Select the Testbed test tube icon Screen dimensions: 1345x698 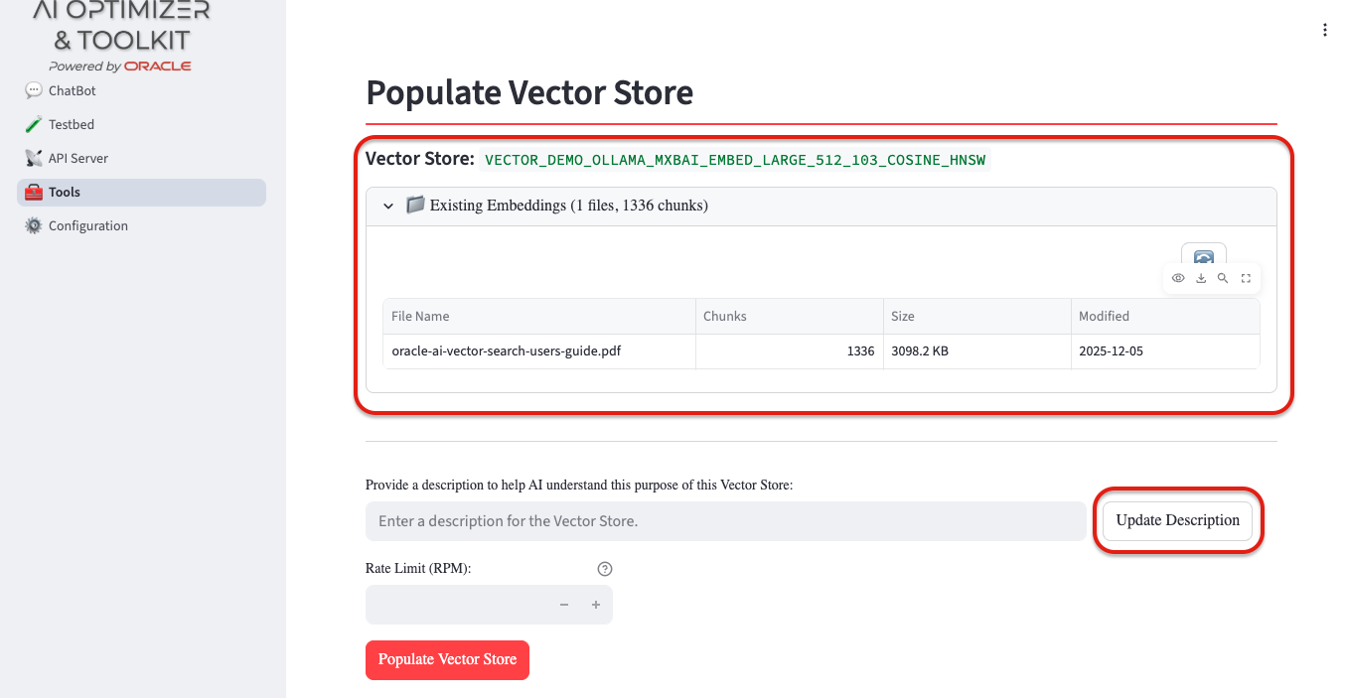[x=36, y=124]
